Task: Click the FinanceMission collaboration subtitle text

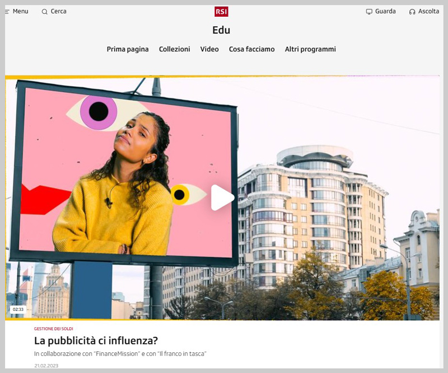Action: tap(121, 354)
